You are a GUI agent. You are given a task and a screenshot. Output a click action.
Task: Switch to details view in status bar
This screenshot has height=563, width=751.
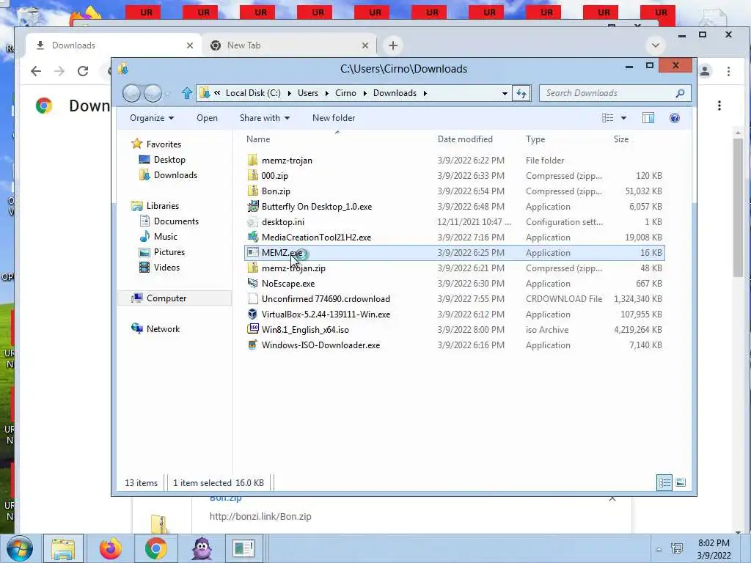664,482
